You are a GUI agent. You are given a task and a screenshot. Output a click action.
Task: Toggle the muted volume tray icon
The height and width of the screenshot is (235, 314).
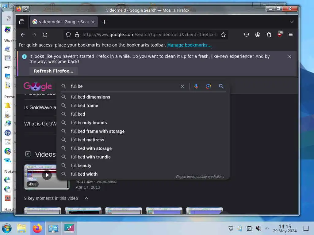click(x=258, y=228)
